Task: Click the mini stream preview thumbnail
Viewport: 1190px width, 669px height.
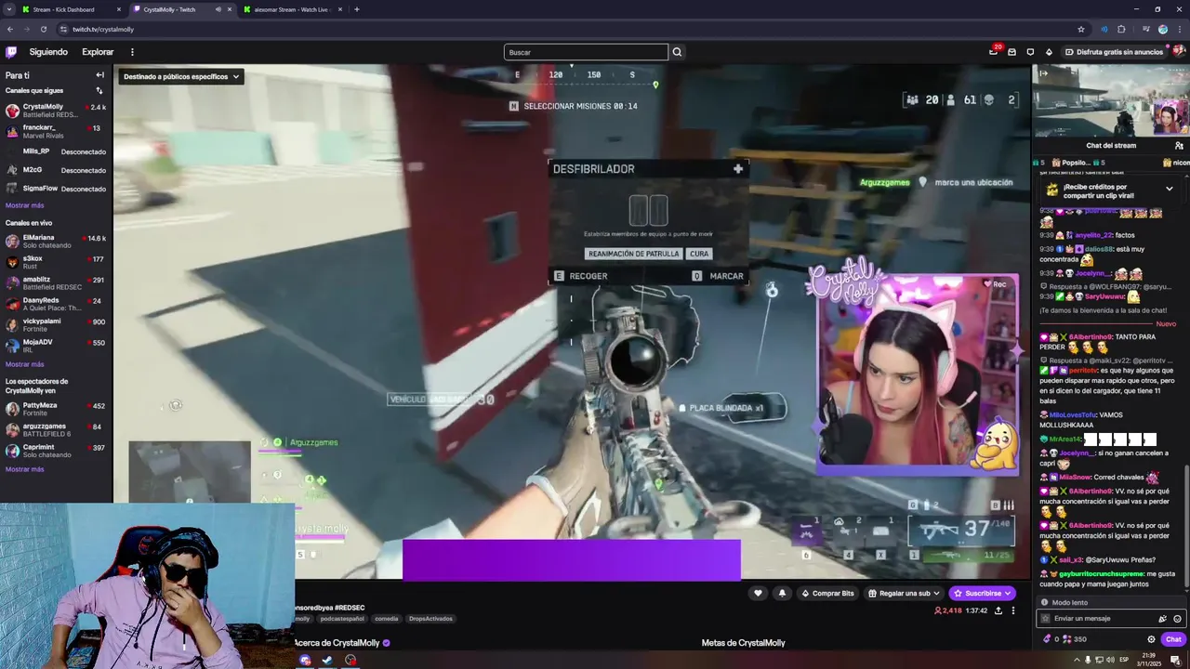Action: (x=1111, y=101)
